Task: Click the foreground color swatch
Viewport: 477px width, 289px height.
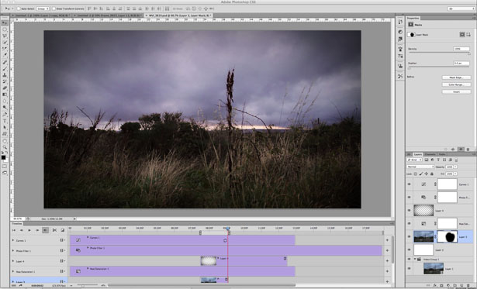Action: point(3,157)
